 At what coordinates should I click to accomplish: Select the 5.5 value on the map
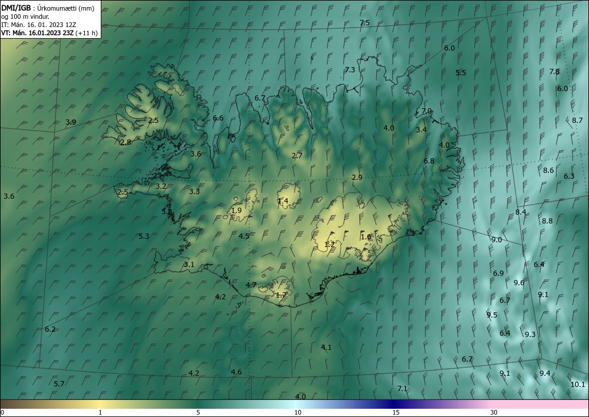click(461, 73)
